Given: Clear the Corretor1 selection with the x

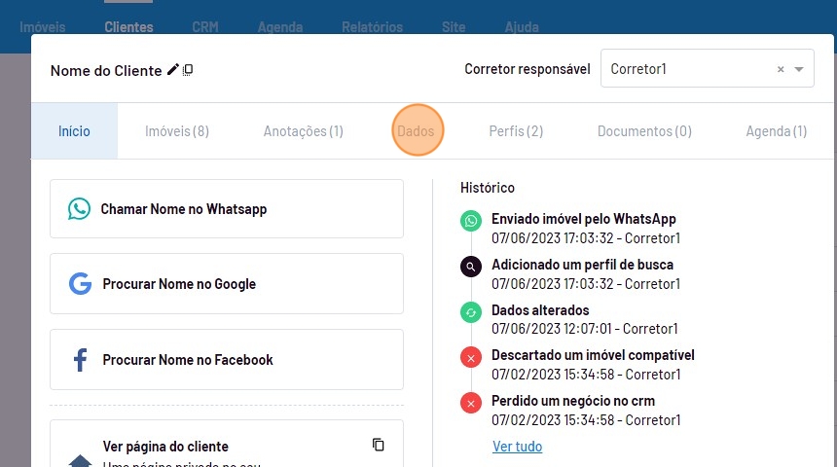Looking at the screenshot, I should 781,70.
